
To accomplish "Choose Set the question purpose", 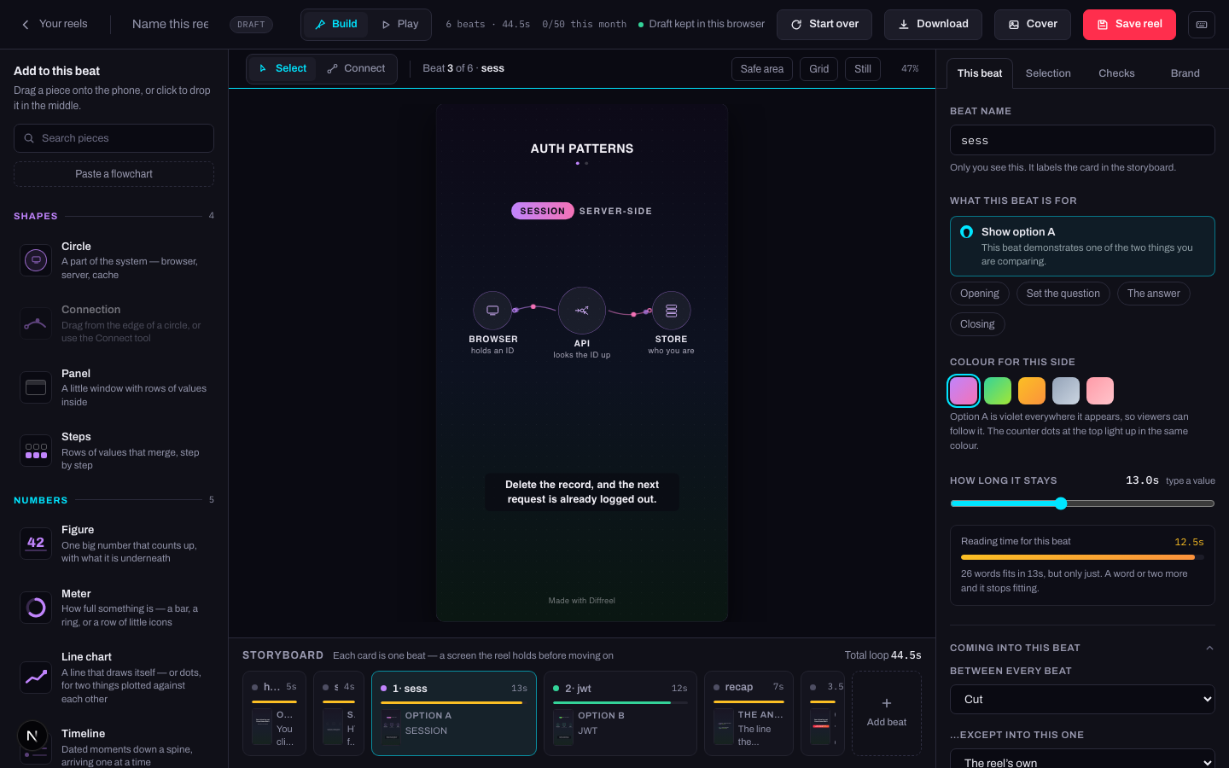I will [1063, 294].
